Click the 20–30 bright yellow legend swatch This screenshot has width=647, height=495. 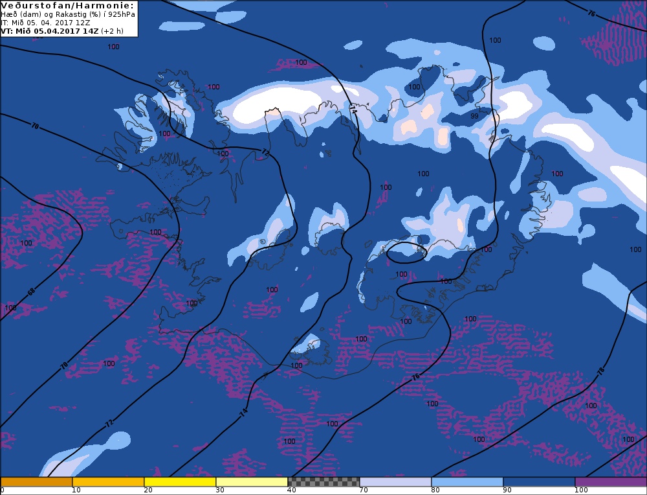click(x=180, y=482)
